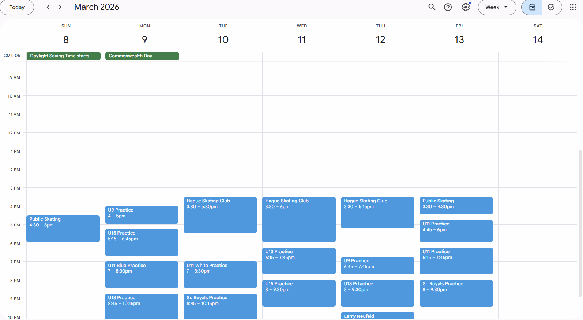Open Daylight Saving Time starts event

63,56
